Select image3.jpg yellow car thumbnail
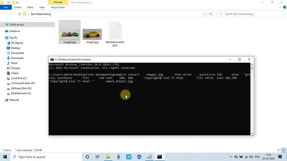287x161 pixels. point(92,34)
